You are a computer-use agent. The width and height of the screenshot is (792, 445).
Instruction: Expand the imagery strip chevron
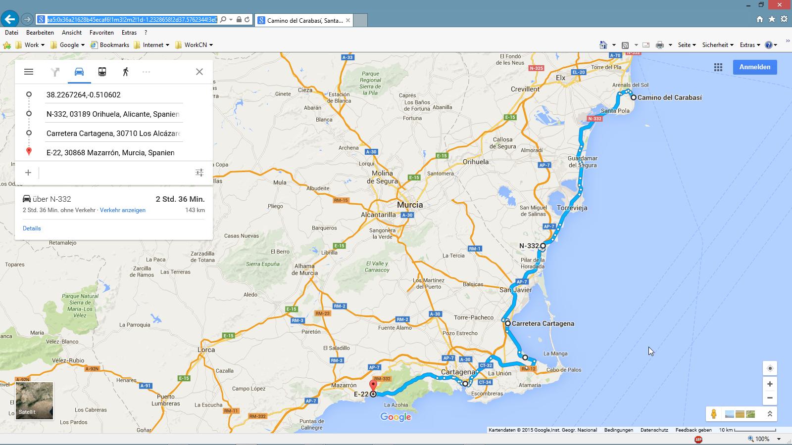click(770, 414)
